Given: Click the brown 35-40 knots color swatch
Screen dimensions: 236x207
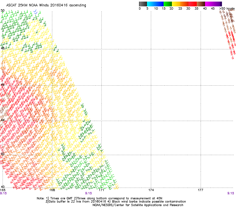Looking at the screenshot, I should tap(201, 4).
